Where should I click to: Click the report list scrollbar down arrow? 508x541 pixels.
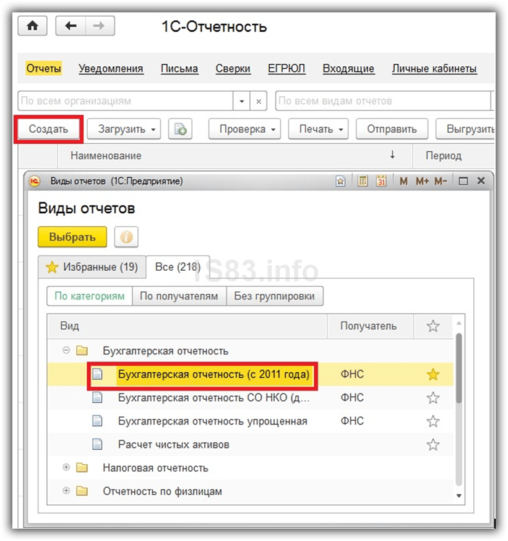pos(458,496)
